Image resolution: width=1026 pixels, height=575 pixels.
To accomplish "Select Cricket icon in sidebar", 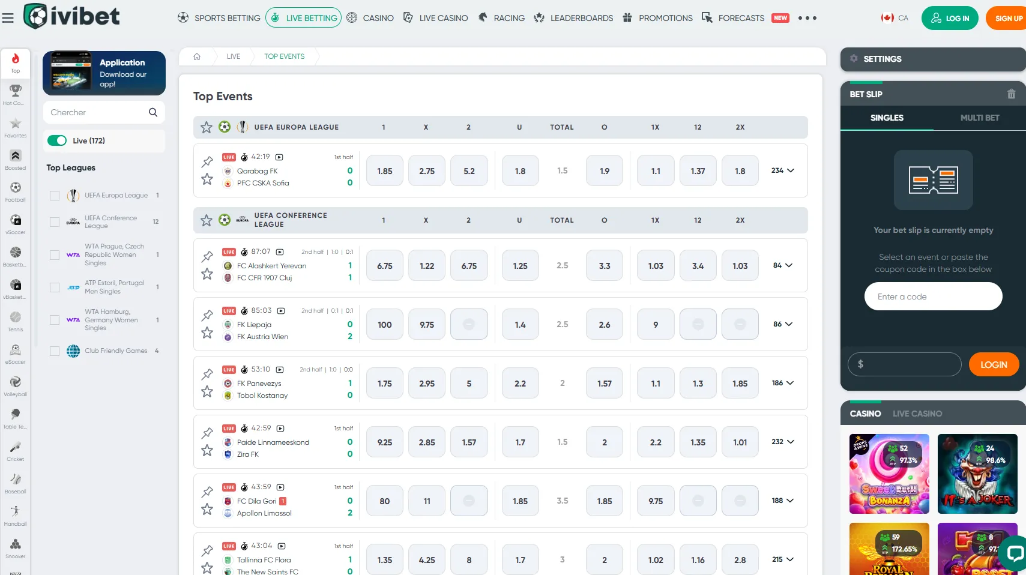I will point(16,447).
